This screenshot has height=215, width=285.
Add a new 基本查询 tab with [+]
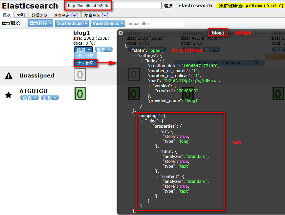pos(75,15)
